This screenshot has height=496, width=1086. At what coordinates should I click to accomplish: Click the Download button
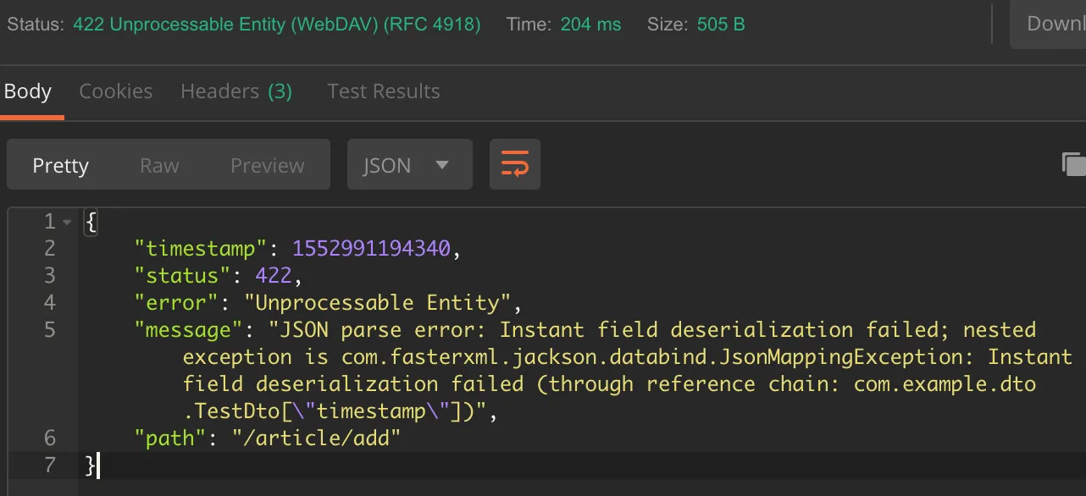1050,24
